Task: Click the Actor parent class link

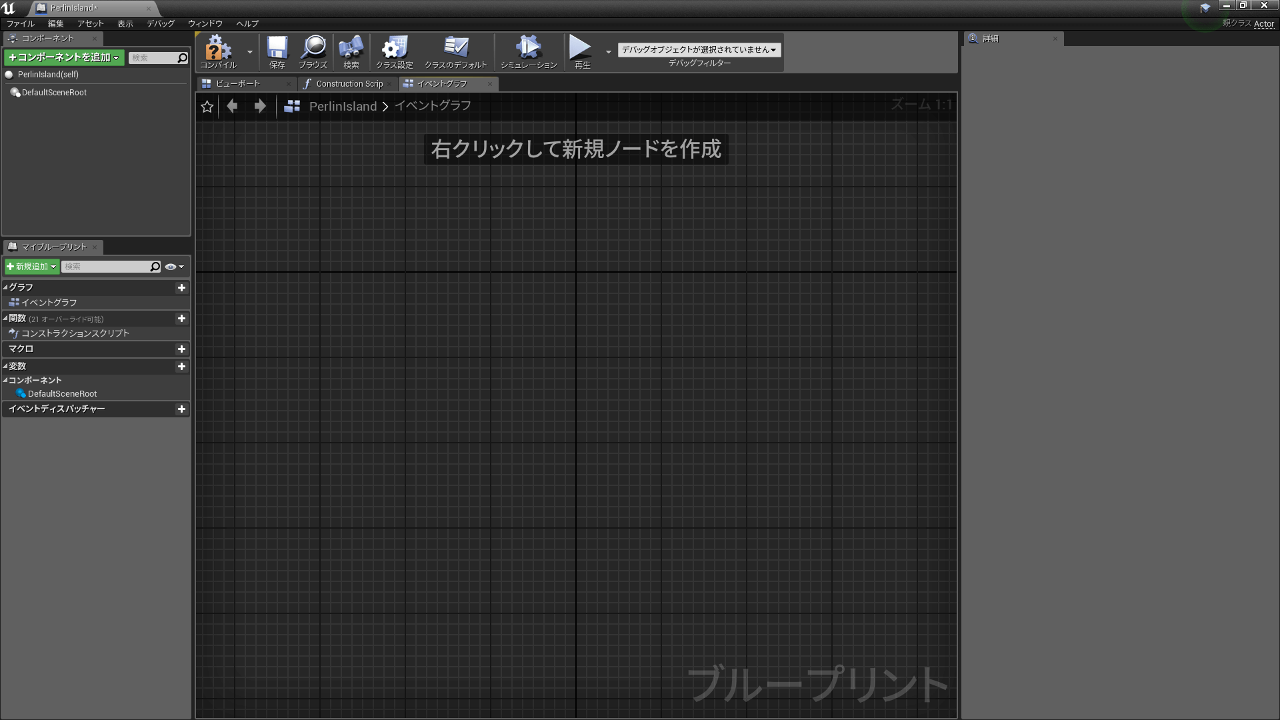Action: (x=1263, y=23)
